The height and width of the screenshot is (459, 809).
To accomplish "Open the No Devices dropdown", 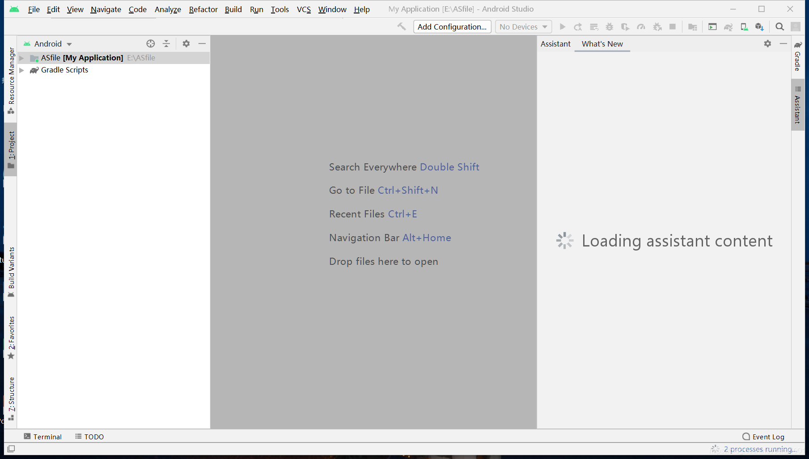I will pyautogui.click(x=523, y=27).
